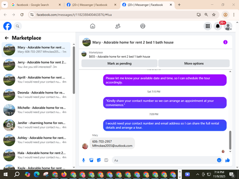Screen dimensions: 239x179
Task: Open Kayle's Adorable home chat
Action: point(36,167)
